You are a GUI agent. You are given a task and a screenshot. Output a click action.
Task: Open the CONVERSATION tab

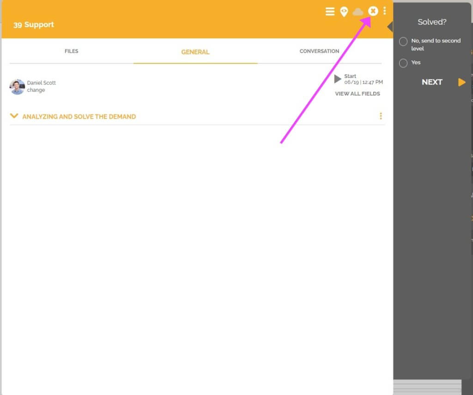319,51
